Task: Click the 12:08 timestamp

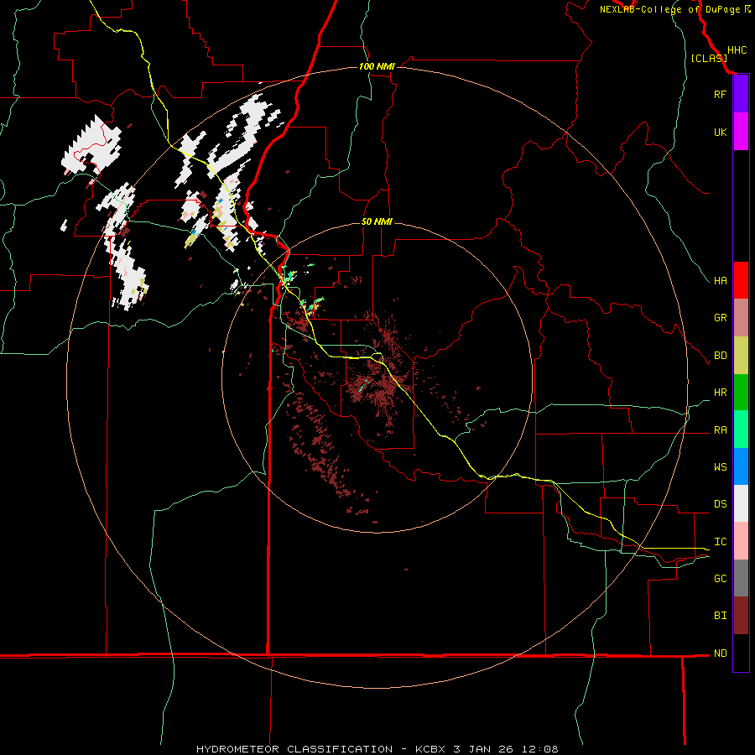Action: pyautogui.click(x=539, y=749)
